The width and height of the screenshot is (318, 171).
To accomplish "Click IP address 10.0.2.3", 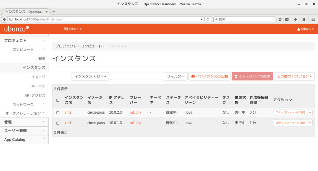I will (x=116, y=112).
